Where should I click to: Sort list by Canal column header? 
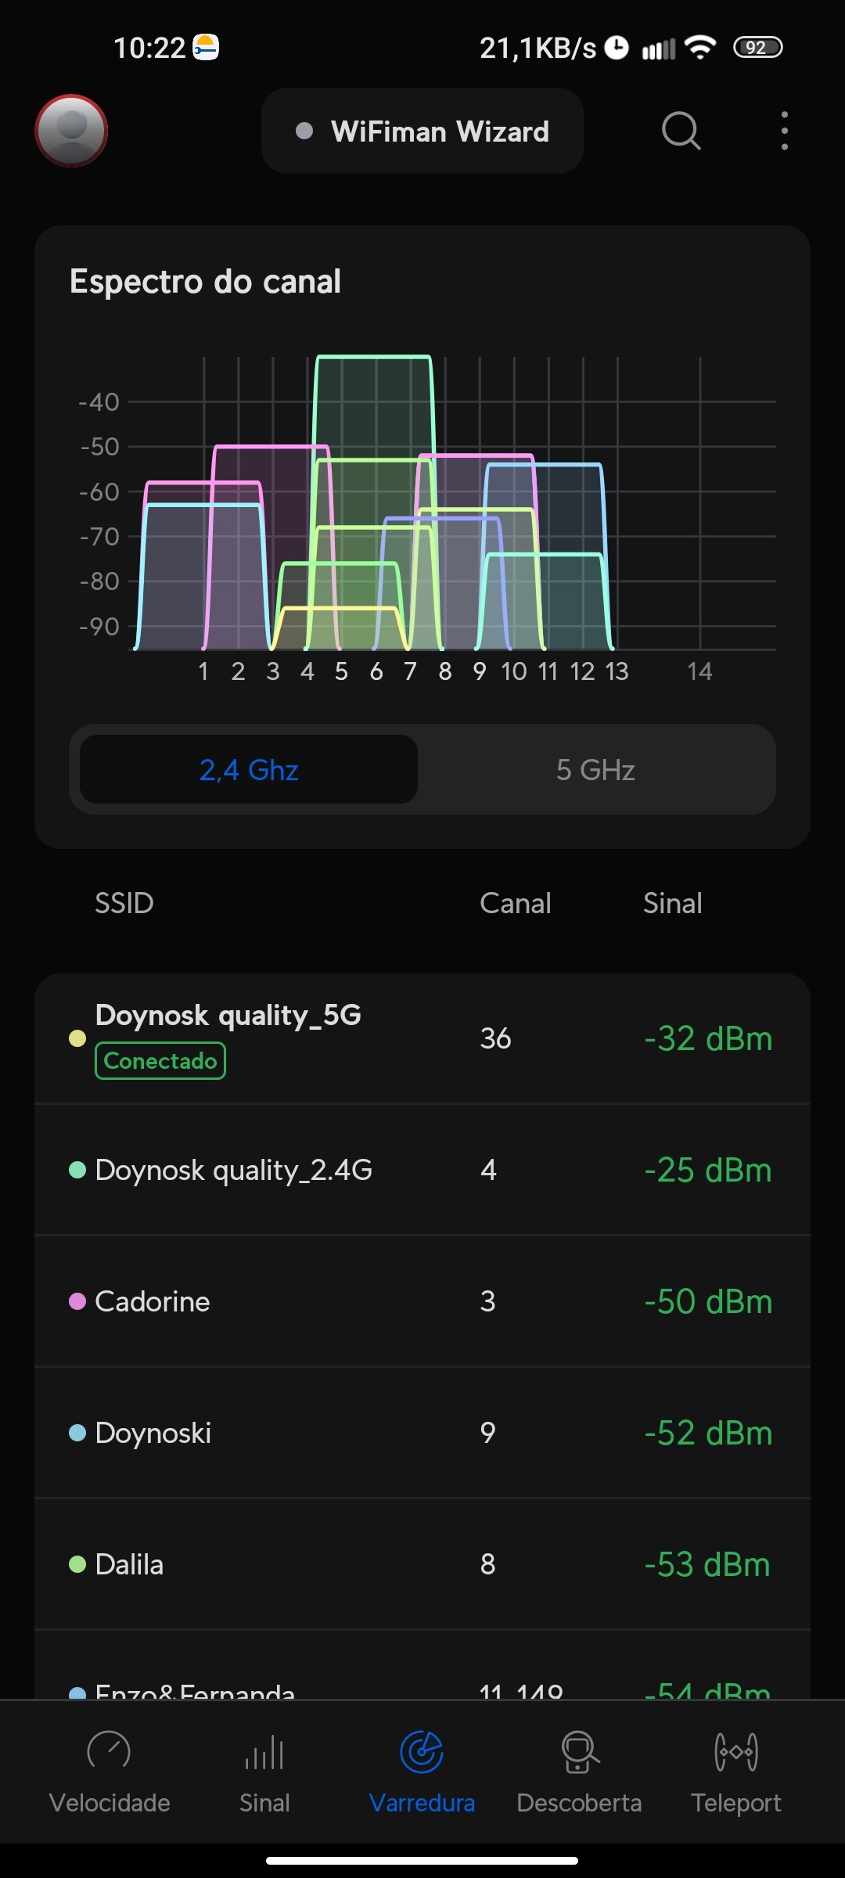point(515,903)
